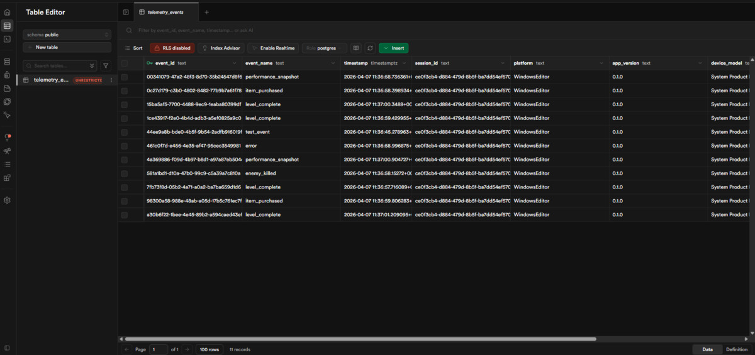The width and height of the screenshot is (755, 355).
Task: Select the row with event_id 1ce43917
Action: [x=125, y=118]
